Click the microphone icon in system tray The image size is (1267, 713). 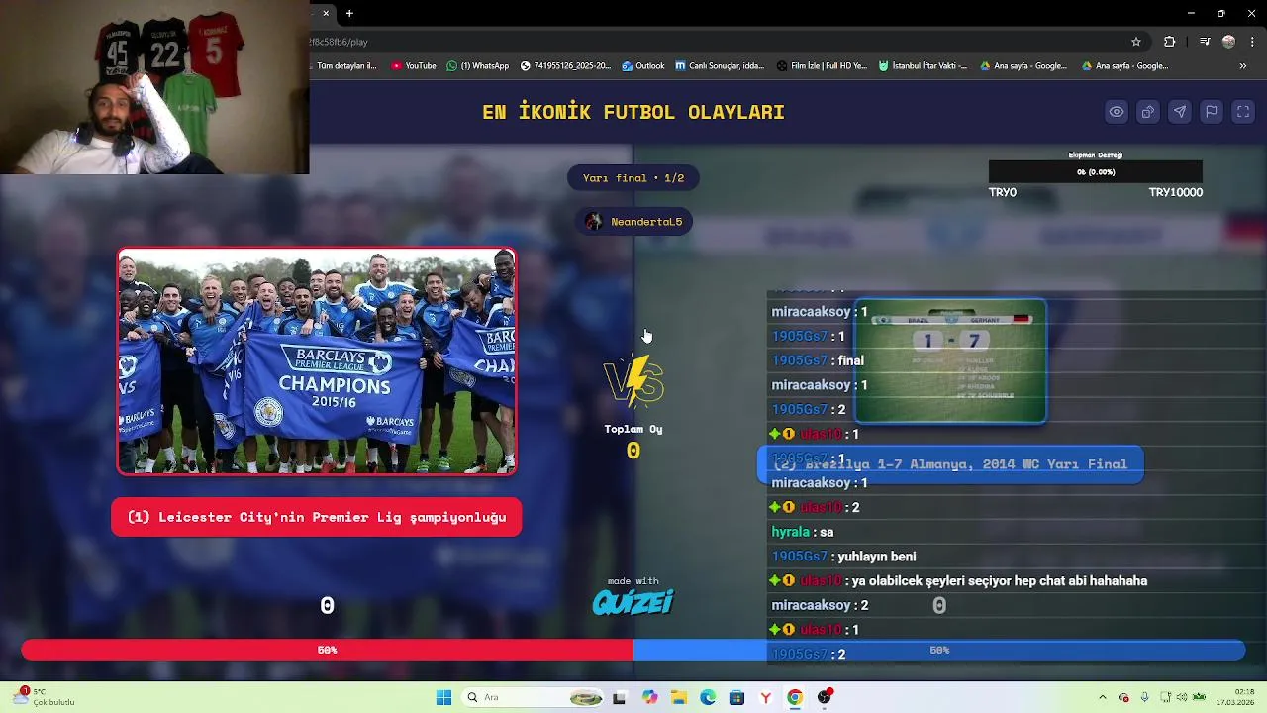click(1145, 697)
